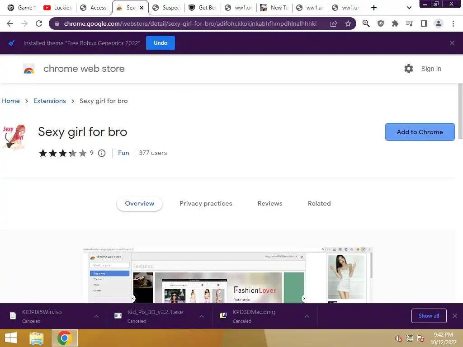Screen dimensions: 463x347
Task: Click the 377 users text
Action: point(153,153)
